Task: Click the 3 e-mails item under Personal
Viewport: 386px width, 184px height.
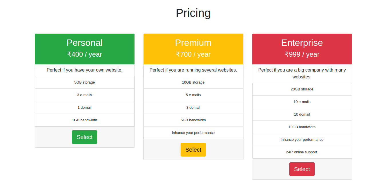Action: pos(84,95)
